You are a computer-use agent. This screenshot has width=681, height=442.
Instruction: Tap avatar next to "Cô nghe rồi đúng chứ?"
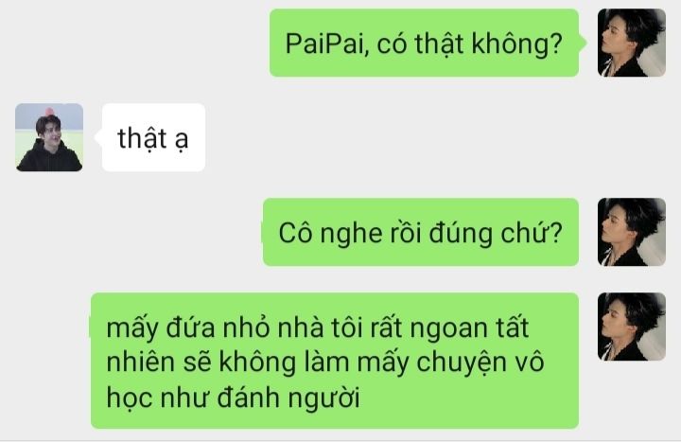click(x=632, y=232)
